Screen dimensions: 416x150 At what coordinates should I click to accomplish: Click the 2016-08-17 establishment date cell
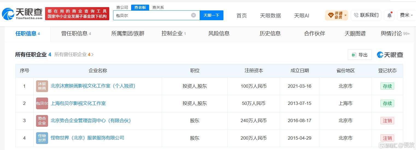coord(299,120)
